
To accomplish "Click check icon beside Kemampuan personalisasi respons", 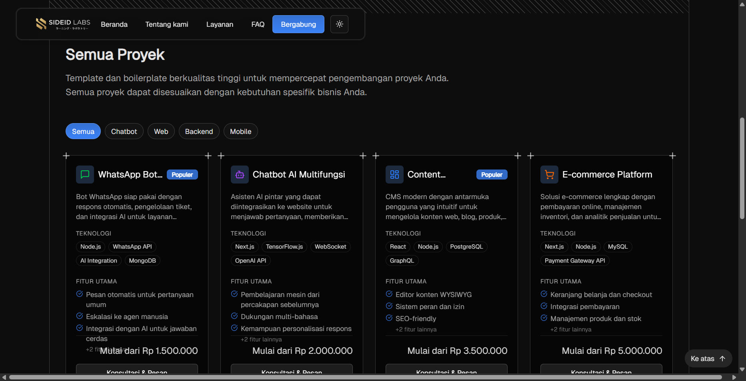I will (234, 328).
